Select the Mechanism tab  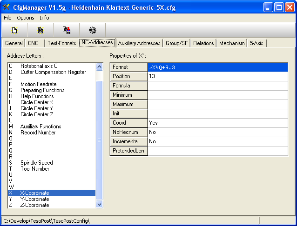pos(232,43)
